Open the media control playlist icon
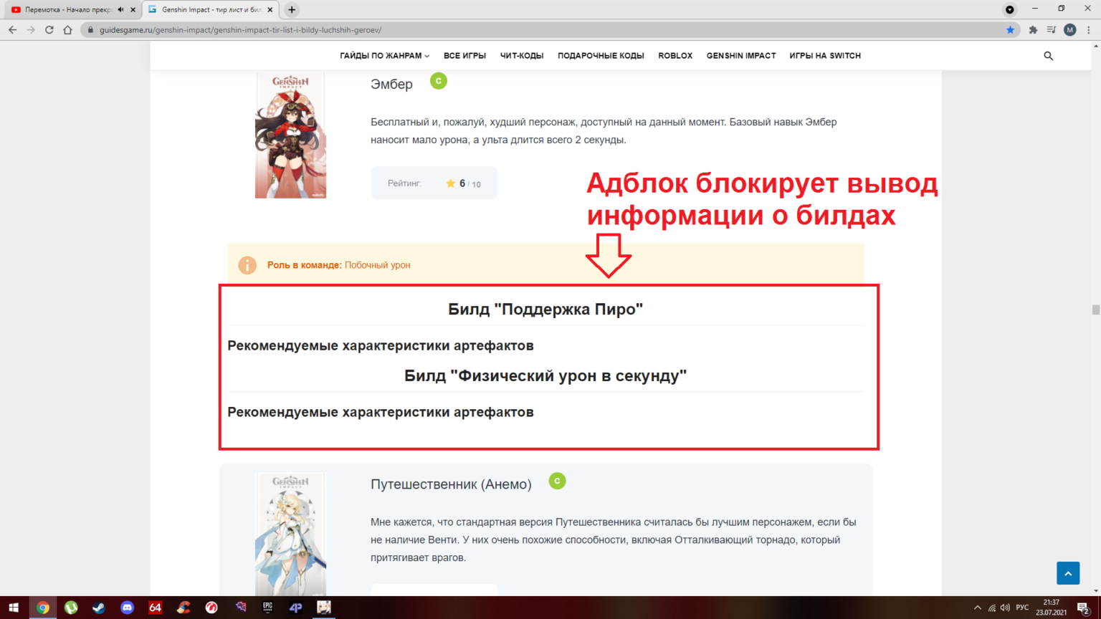 point(1052,30)
